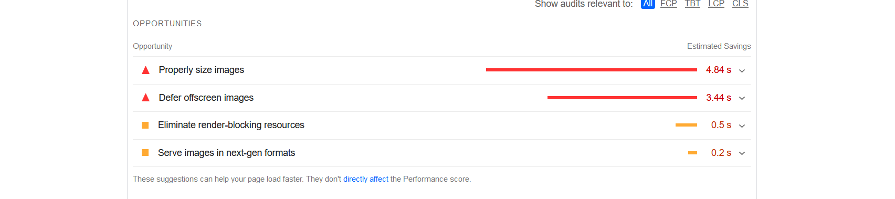
Task: Expand Serve images in next-gen formats chevron
Action: (742, 153)
